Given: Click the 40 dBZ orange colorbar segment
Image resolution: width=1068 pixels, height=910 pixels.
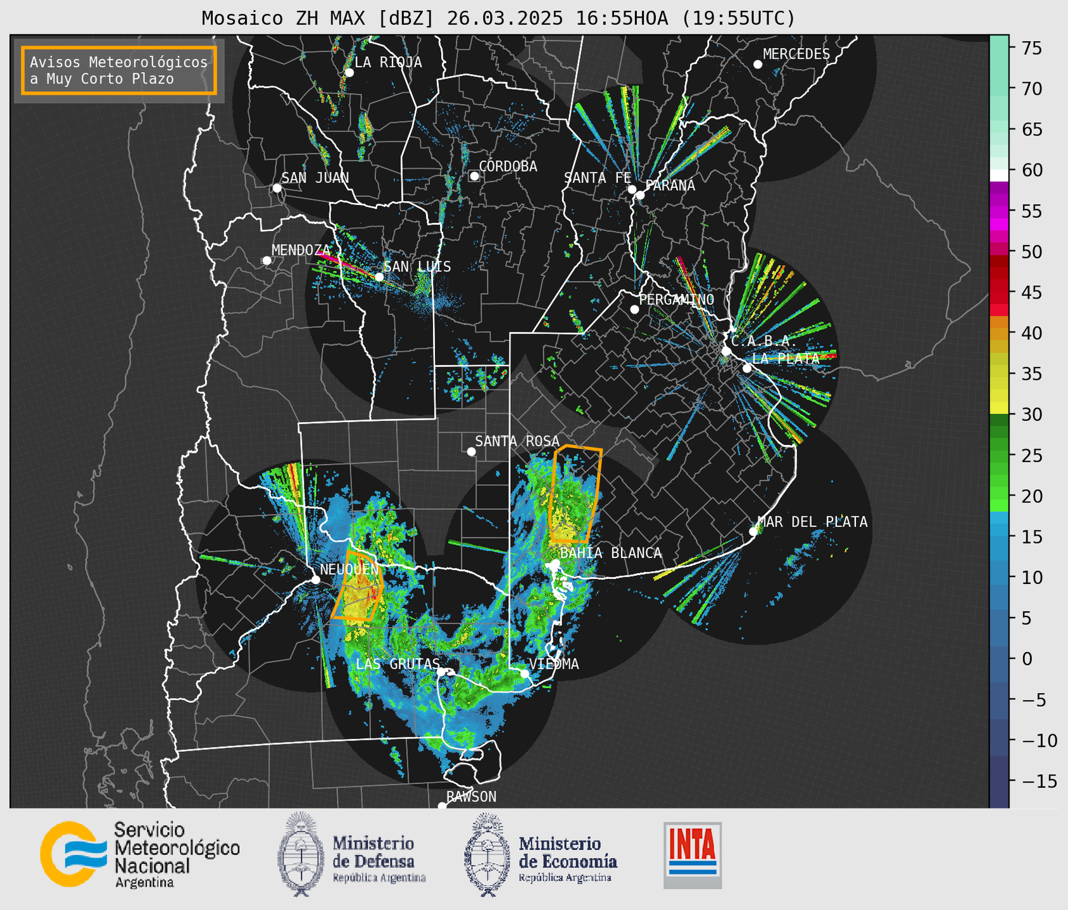Looking at the screenshot, I should (x=998, y=333).
